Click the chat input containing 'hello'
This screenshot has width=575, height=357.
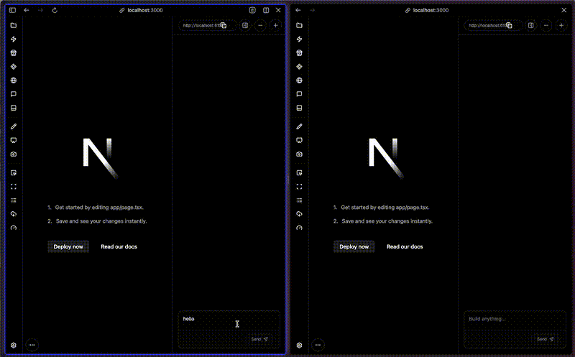(229, 321)
